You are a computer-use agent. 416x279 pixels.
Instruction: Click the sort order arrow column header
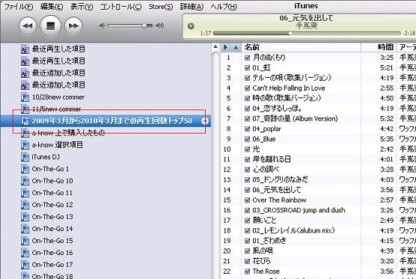point(230,47)
